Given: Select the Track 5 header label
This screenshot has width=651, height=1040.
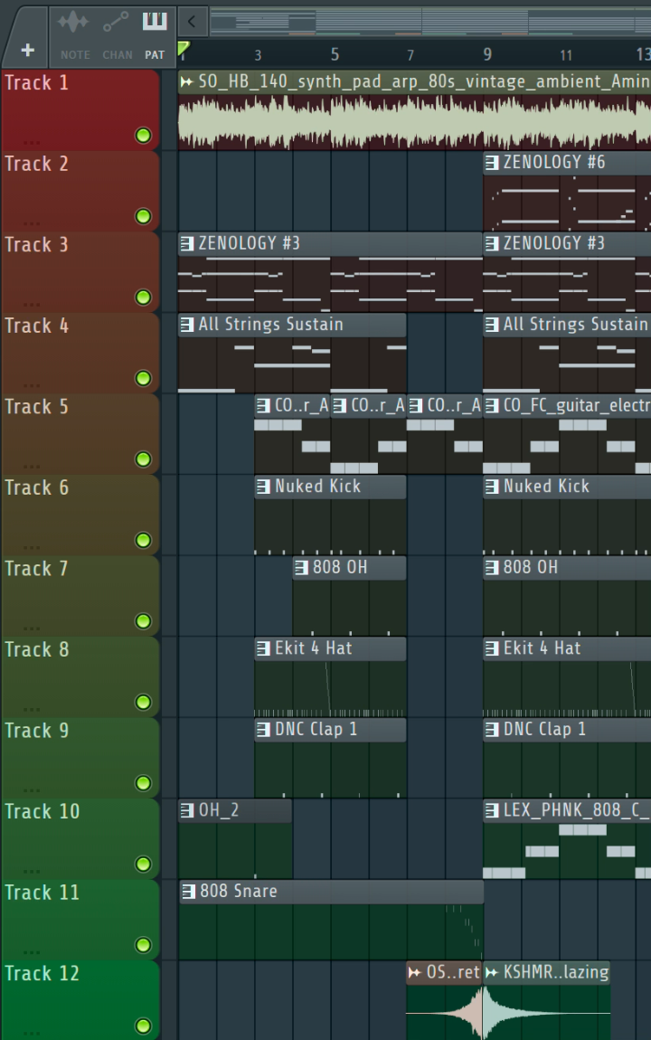Looking at the screenshot, I should click(36, 407).
